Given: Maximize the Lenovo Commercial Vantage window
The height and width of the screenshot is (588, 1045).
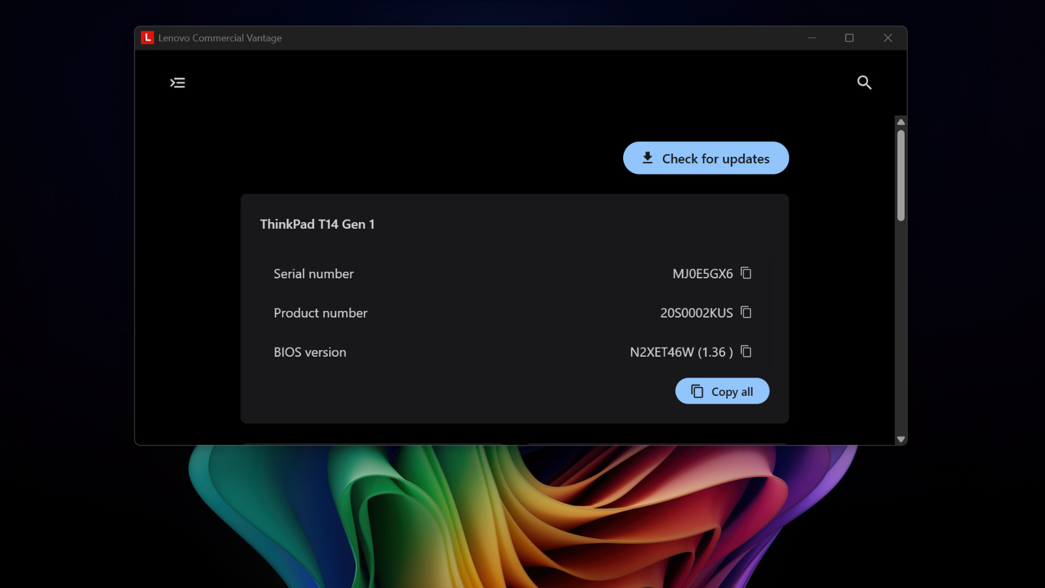Looking at the screenshot, I should pyautogui.click(x=850, y=38).
